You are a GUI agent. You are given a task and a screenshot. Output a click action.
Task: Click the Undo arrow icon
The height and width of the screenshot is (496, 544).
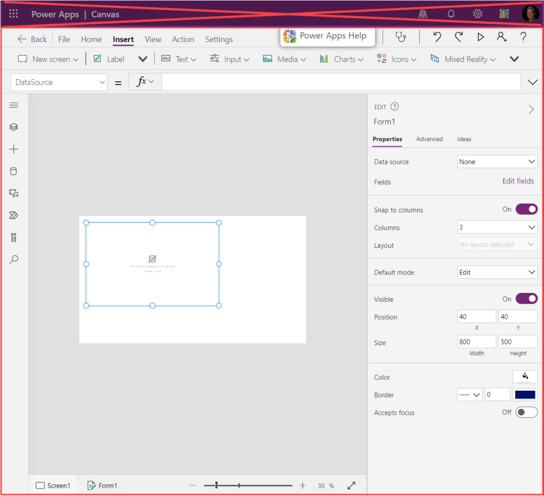[x=437, y=37]
